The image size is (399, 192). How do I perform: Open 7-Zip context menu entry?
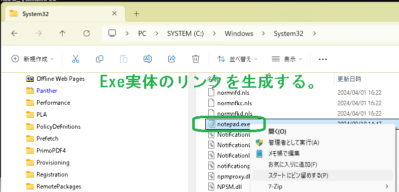point(323,187)
